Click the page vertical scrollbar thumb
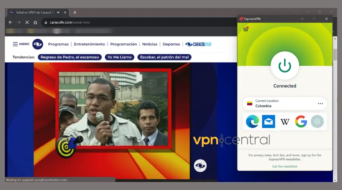 (335, 55)
